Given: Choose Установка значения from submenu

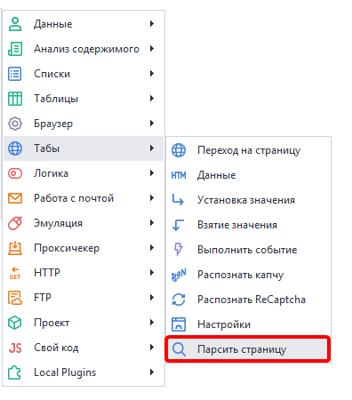Looking at the screenshot, I should point(248,200).
